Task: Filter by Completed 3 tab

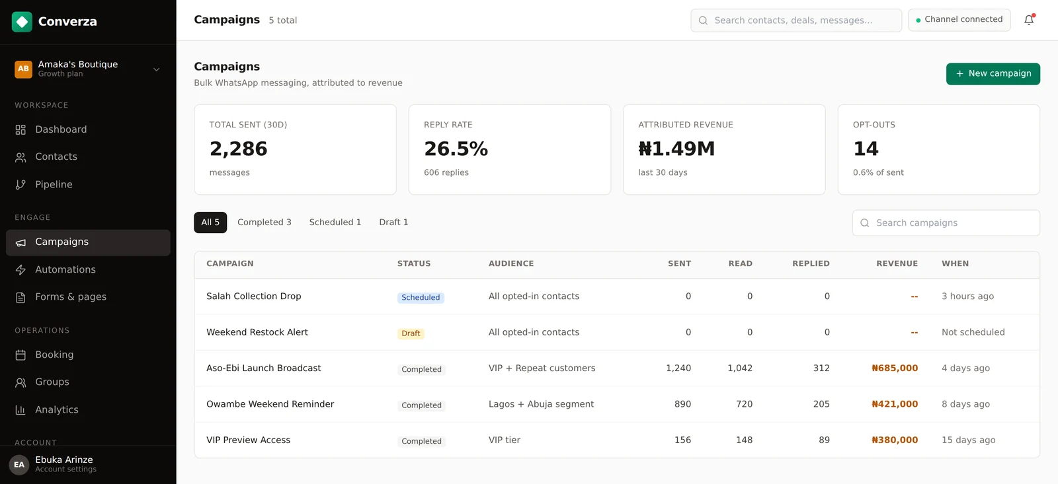Action: click(x=264, y=223)
